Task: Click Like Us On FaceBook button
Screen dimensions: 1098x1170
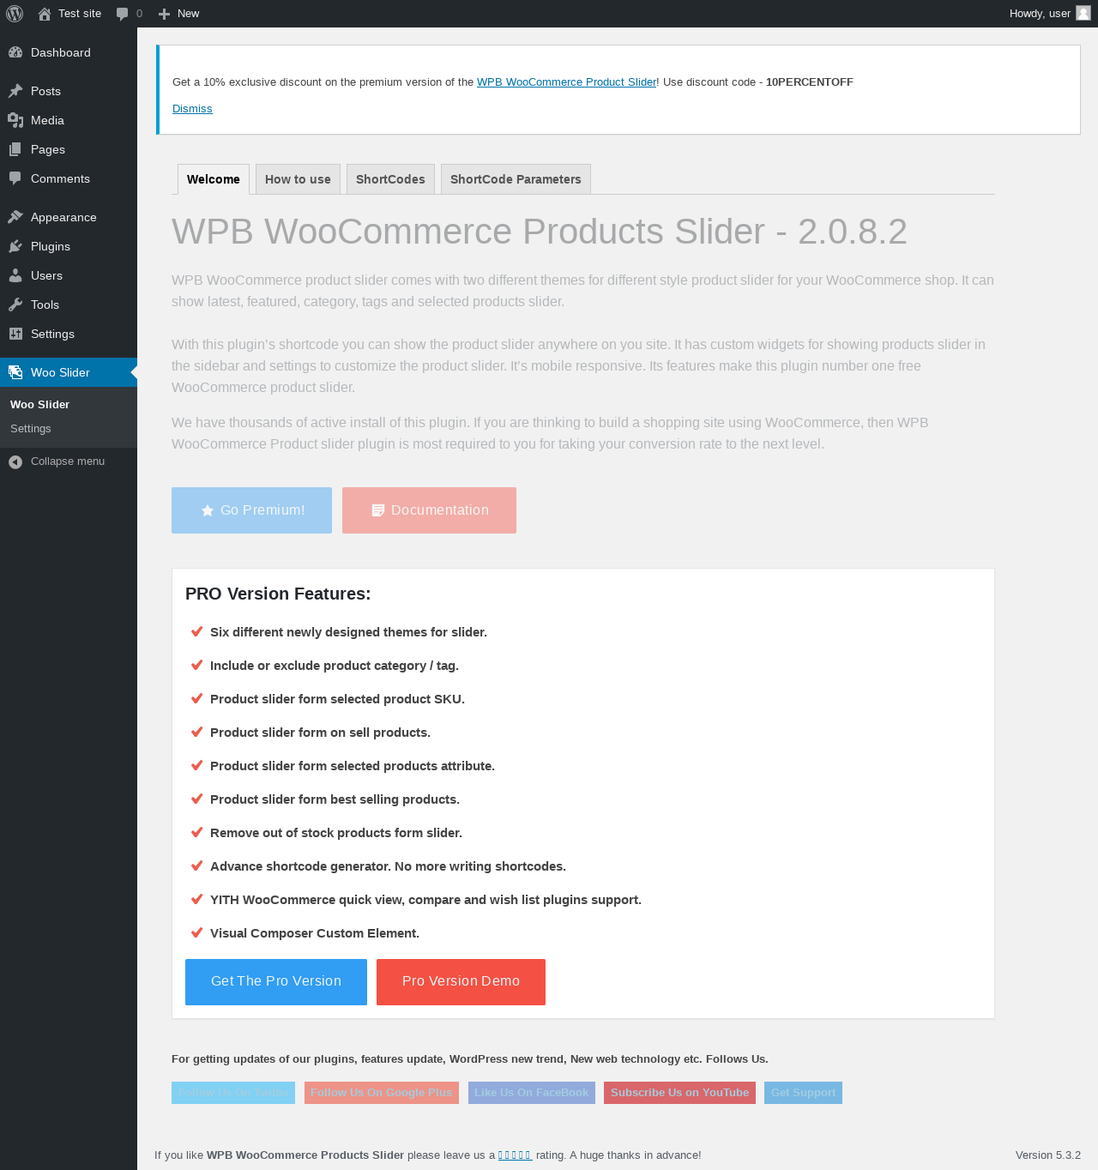Action: [532, 1093]
